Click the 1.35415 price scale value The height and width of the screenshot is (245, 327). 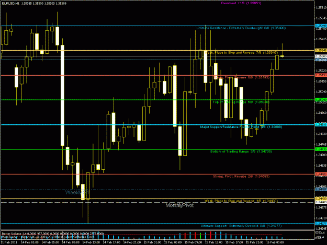pyautogui.click(x=321, y=39)
